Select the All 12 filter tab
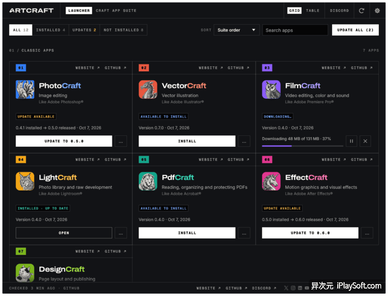388x296 pixels. pyautogui.click(x=21, y=30)
